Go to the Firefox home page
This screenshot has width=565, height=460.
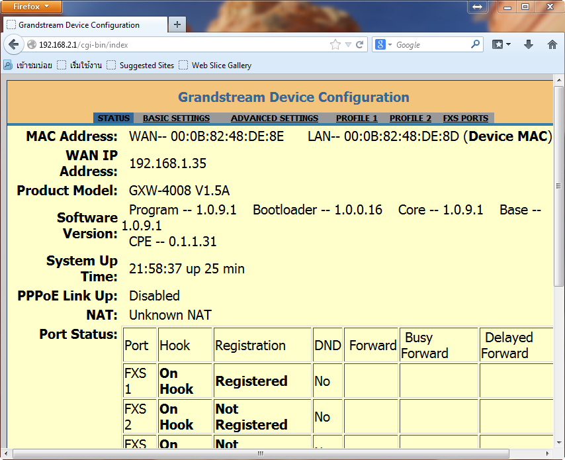[x=552, y=44]
